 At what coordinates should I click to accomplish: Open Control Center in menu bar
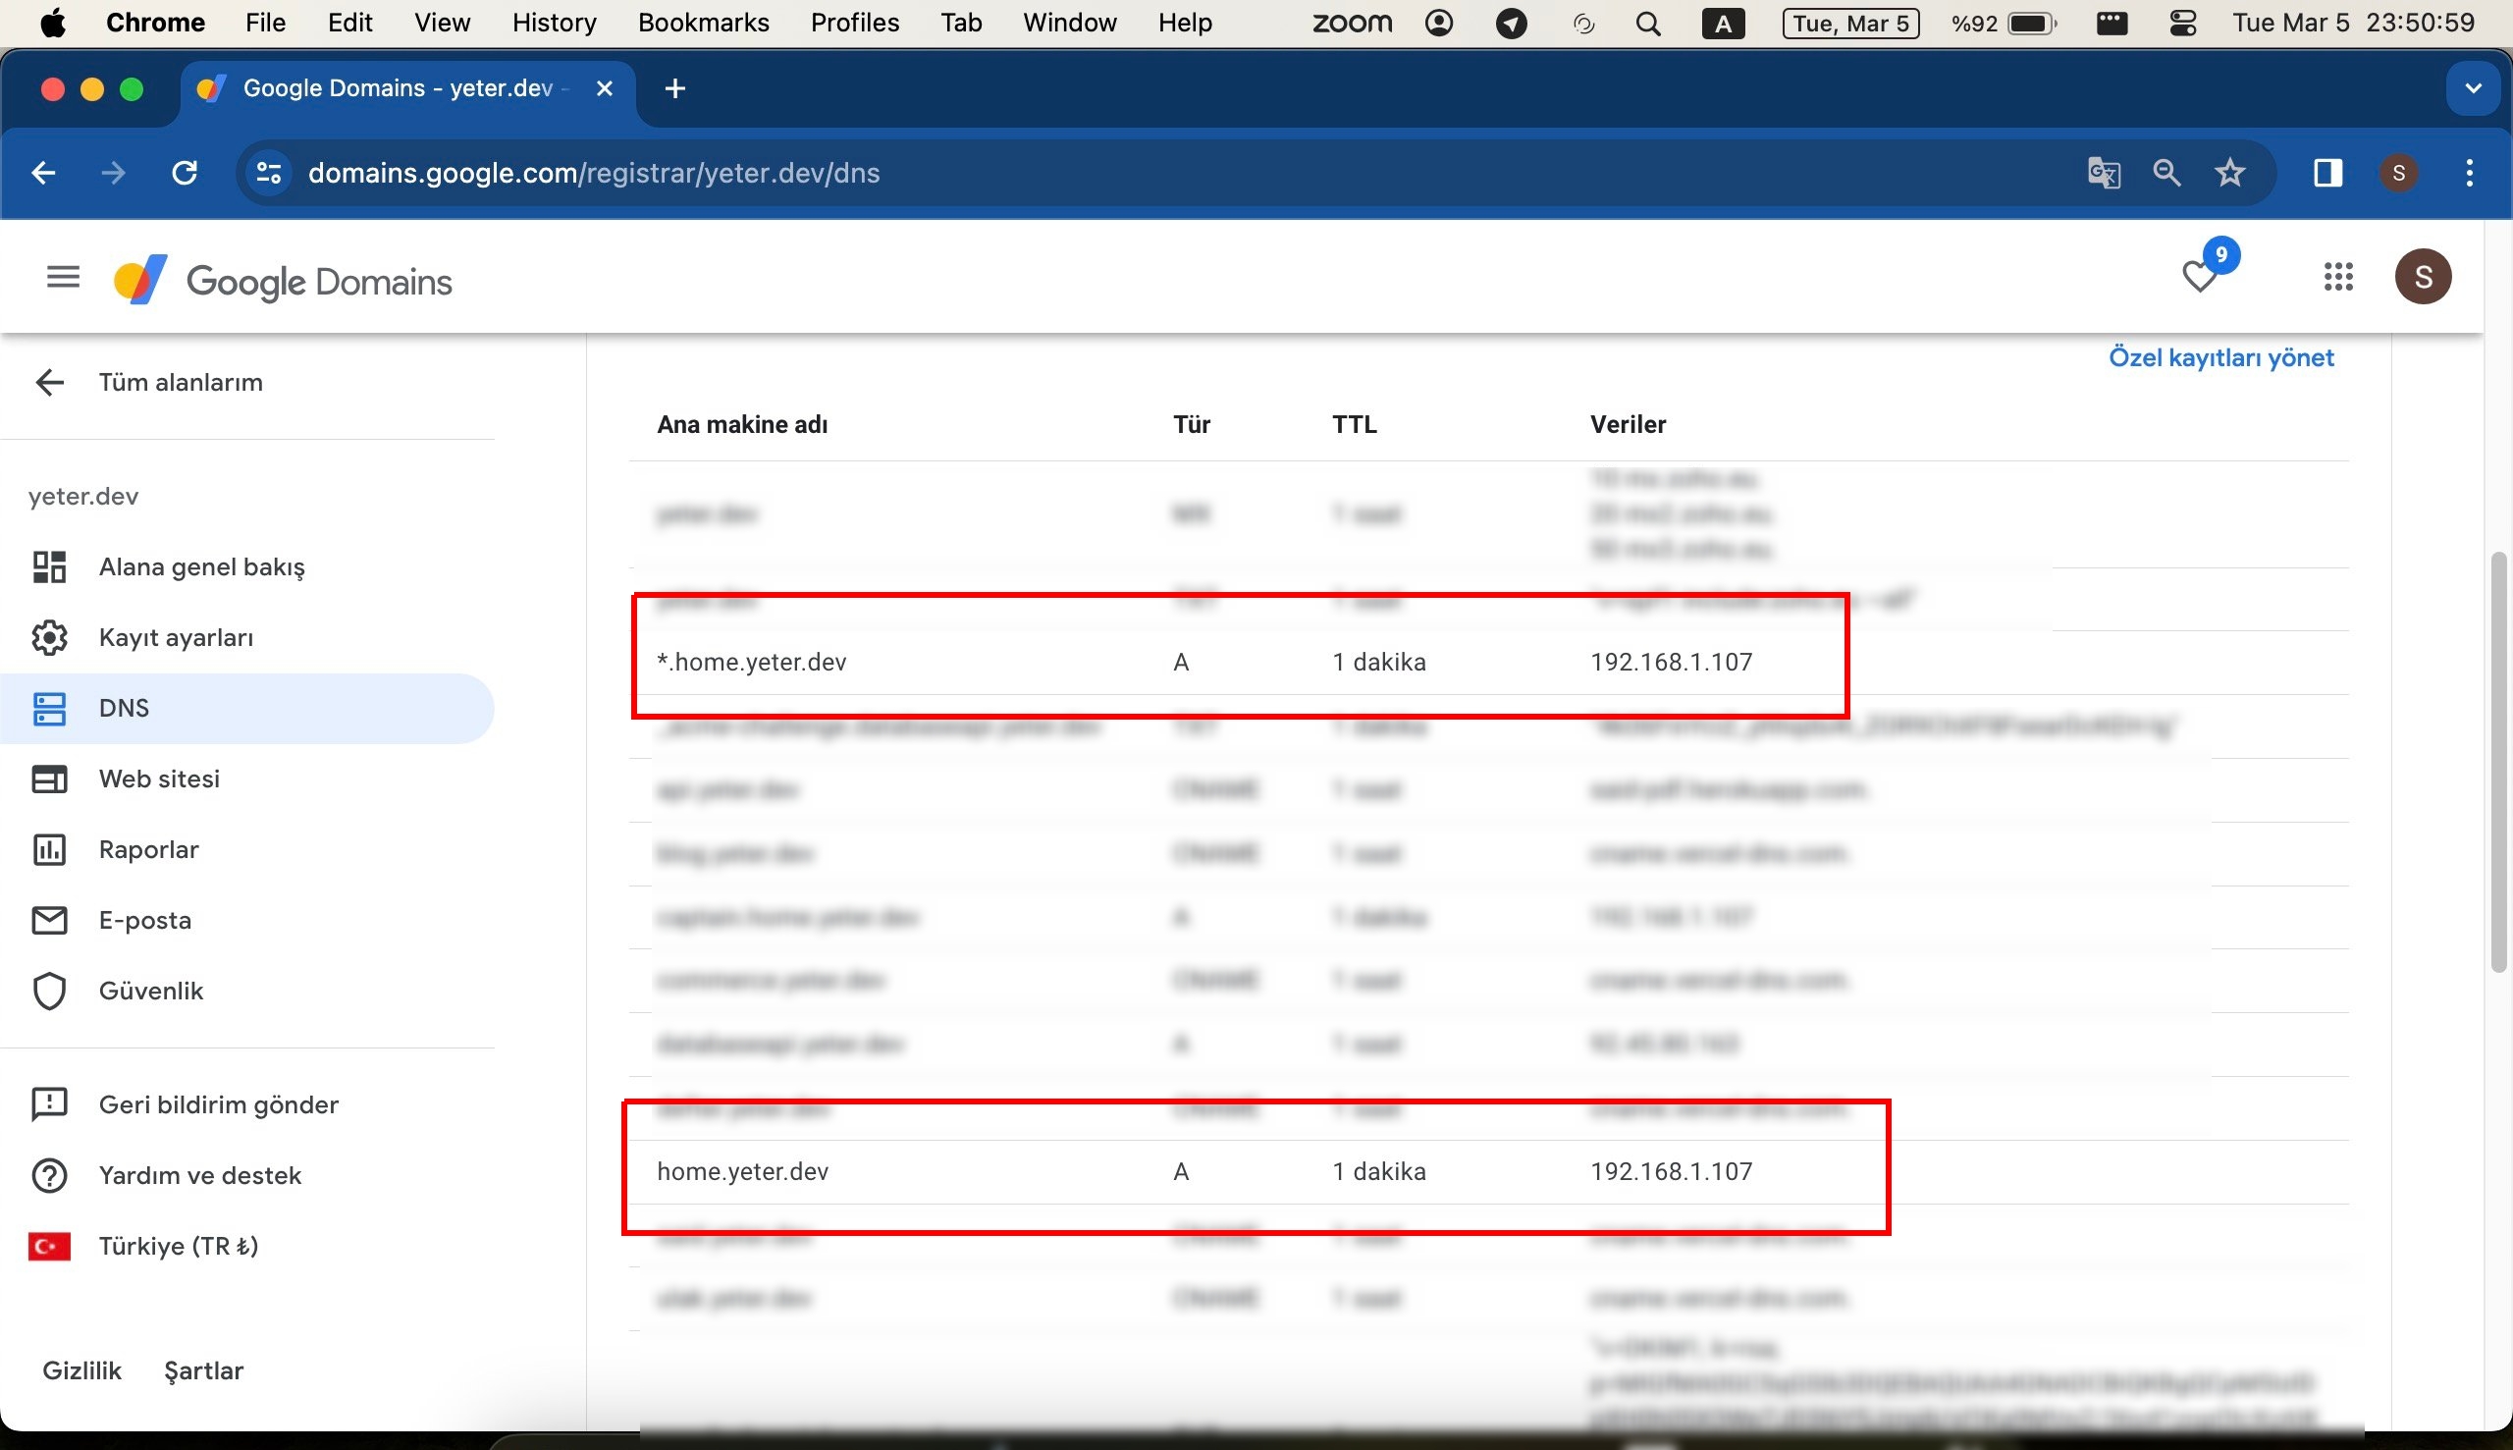click(2182, 23)
